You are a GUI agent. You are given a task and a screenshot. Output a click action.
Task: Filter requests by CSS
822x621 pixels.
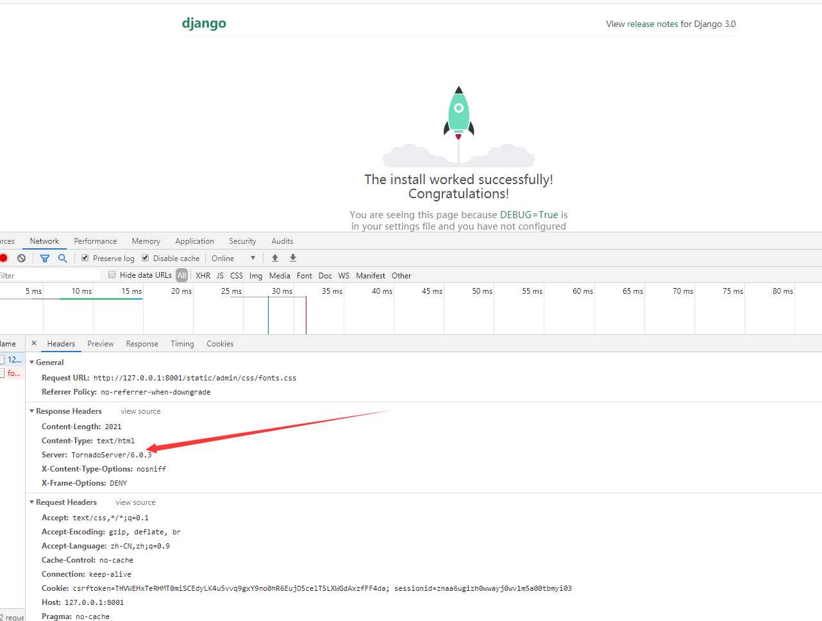(x=237, y=275)
